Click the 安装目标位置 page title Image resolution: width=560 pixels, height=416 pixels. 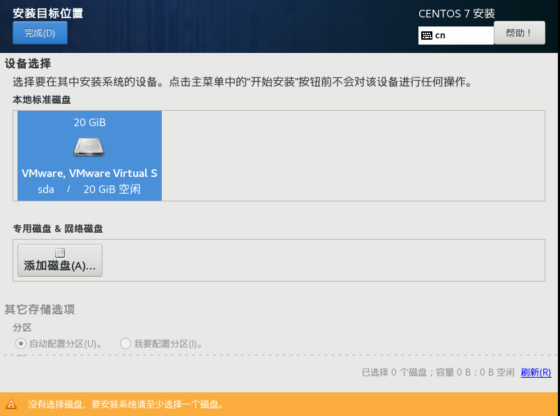click(48, 13)
